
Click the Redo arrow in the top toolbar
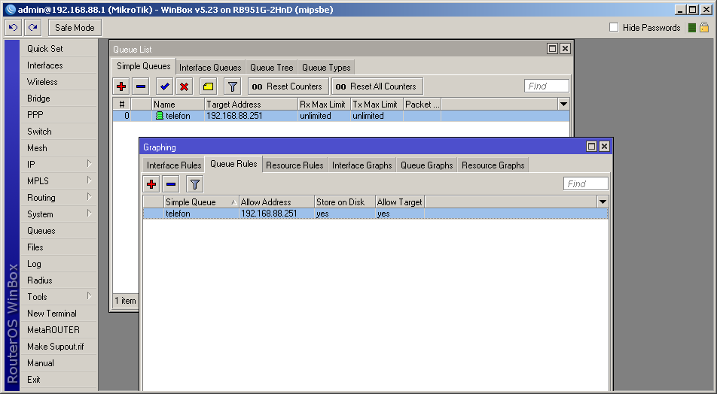click(33, 27)
